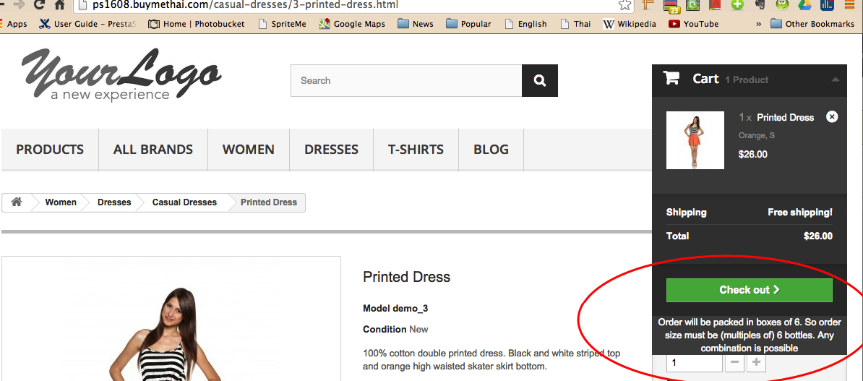Bookmark page with the star icon
Screen dimensions: 863x381
(x=624, y=5)
